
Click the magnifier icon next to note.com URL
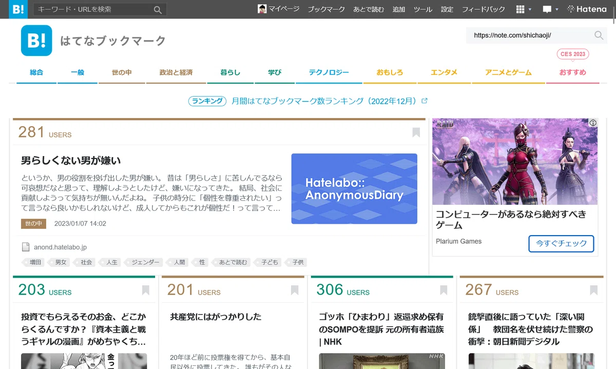(x=599, y=35)
